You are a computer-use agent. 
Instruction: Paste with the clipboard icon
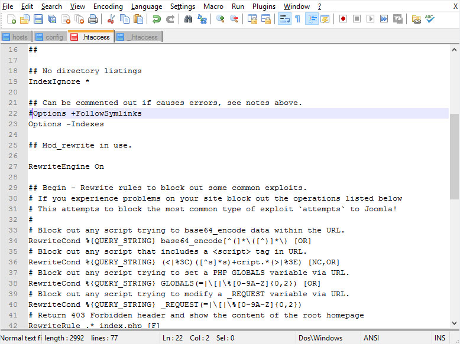tap(138, 19)
